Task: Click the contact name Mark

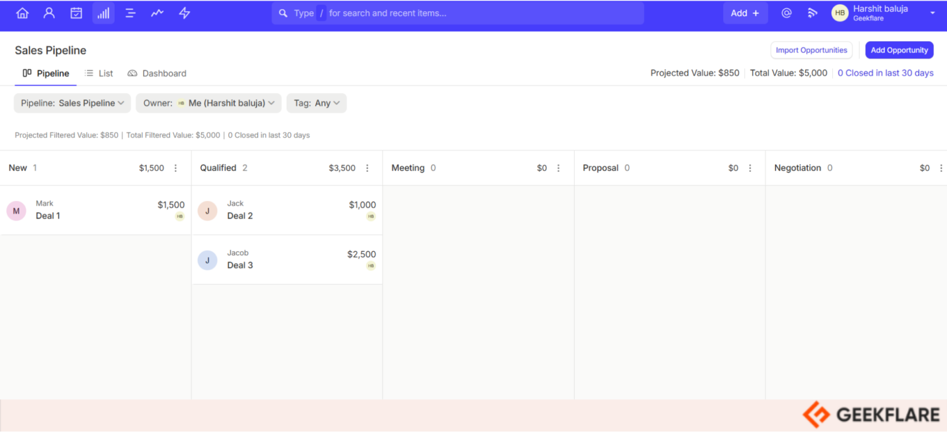Action: [44, 203]
